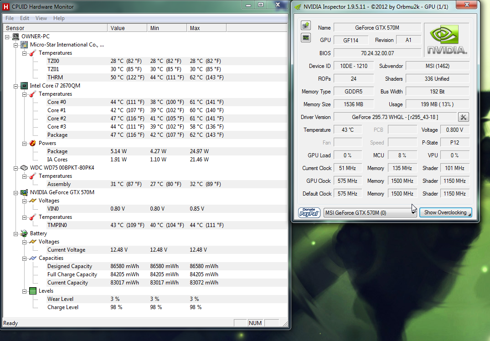Open the Edit menu
Image resolution: width=490 pixels, height=341 pixels.
point(24,18)
